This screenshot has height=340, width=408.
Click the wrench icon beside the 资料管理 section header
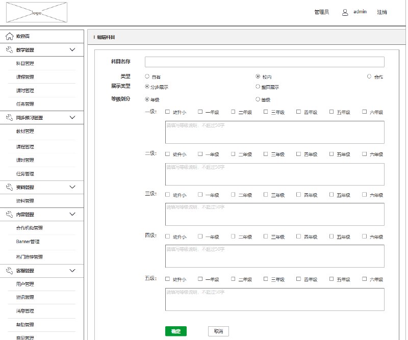pyautogui.click(x=9, y=187)
